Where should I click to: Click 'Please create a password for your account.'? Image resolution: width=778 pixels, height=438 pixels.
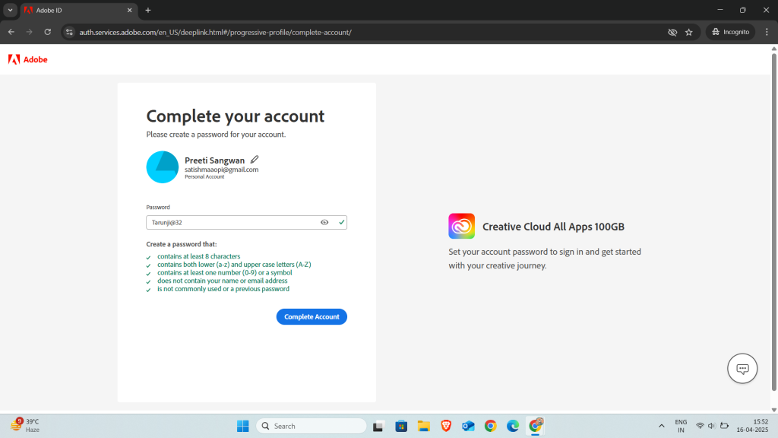click(216, 135)
